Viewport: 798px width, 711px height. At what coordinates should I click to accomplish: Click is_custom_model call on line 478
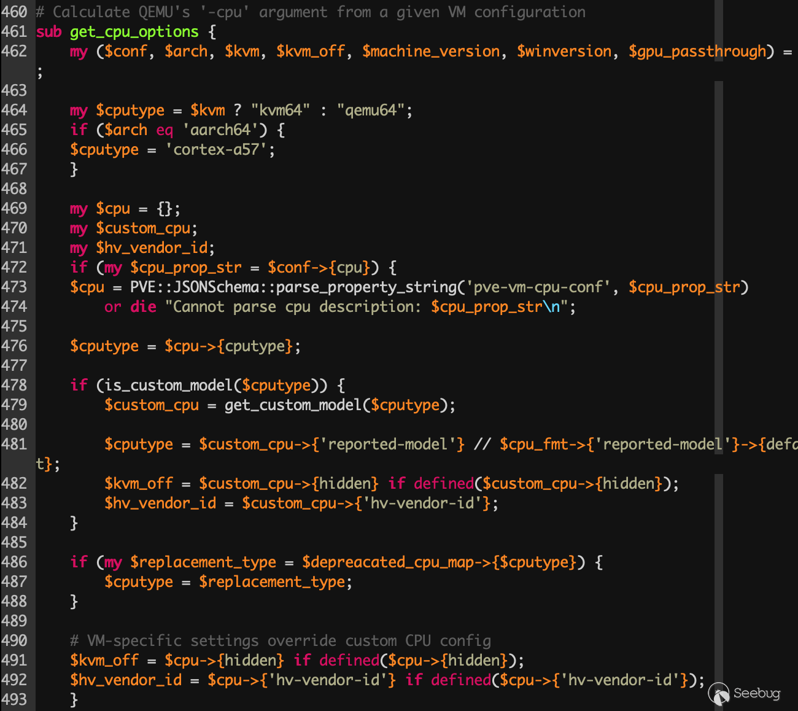(x=169, y=386)
